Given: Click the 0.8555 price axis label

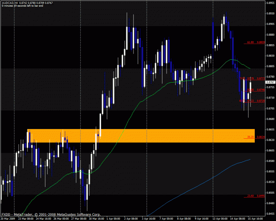Looking at the screenshot, I should tap(270, 171).
